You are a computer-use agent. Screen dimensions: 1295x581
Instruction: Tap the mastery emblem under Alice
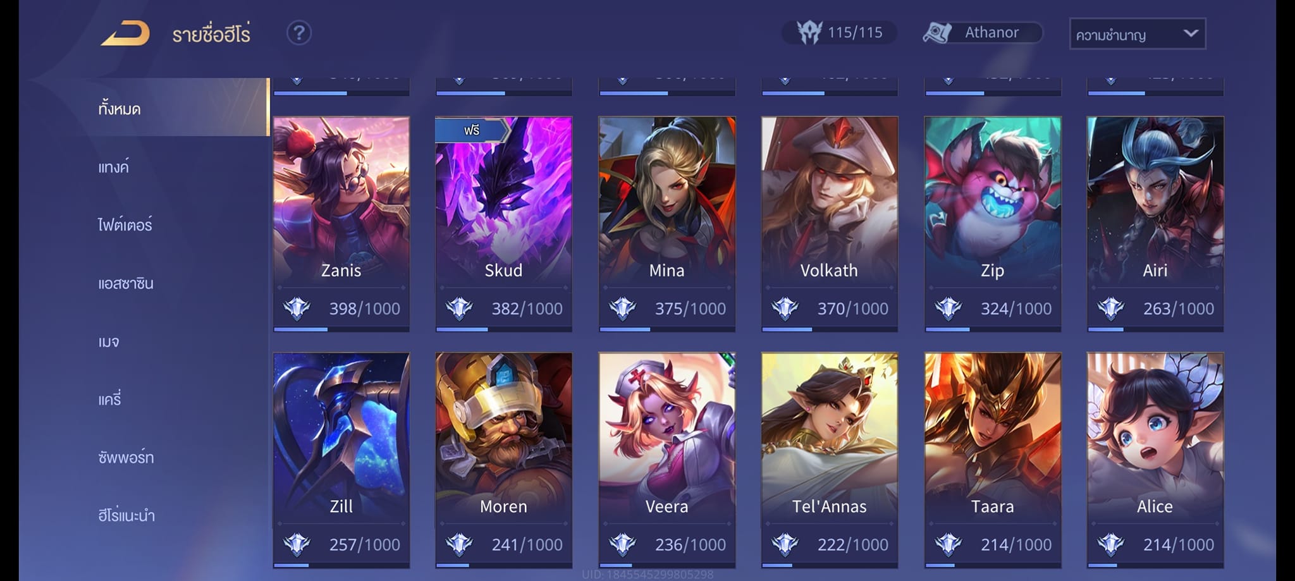click(1110, 544)
